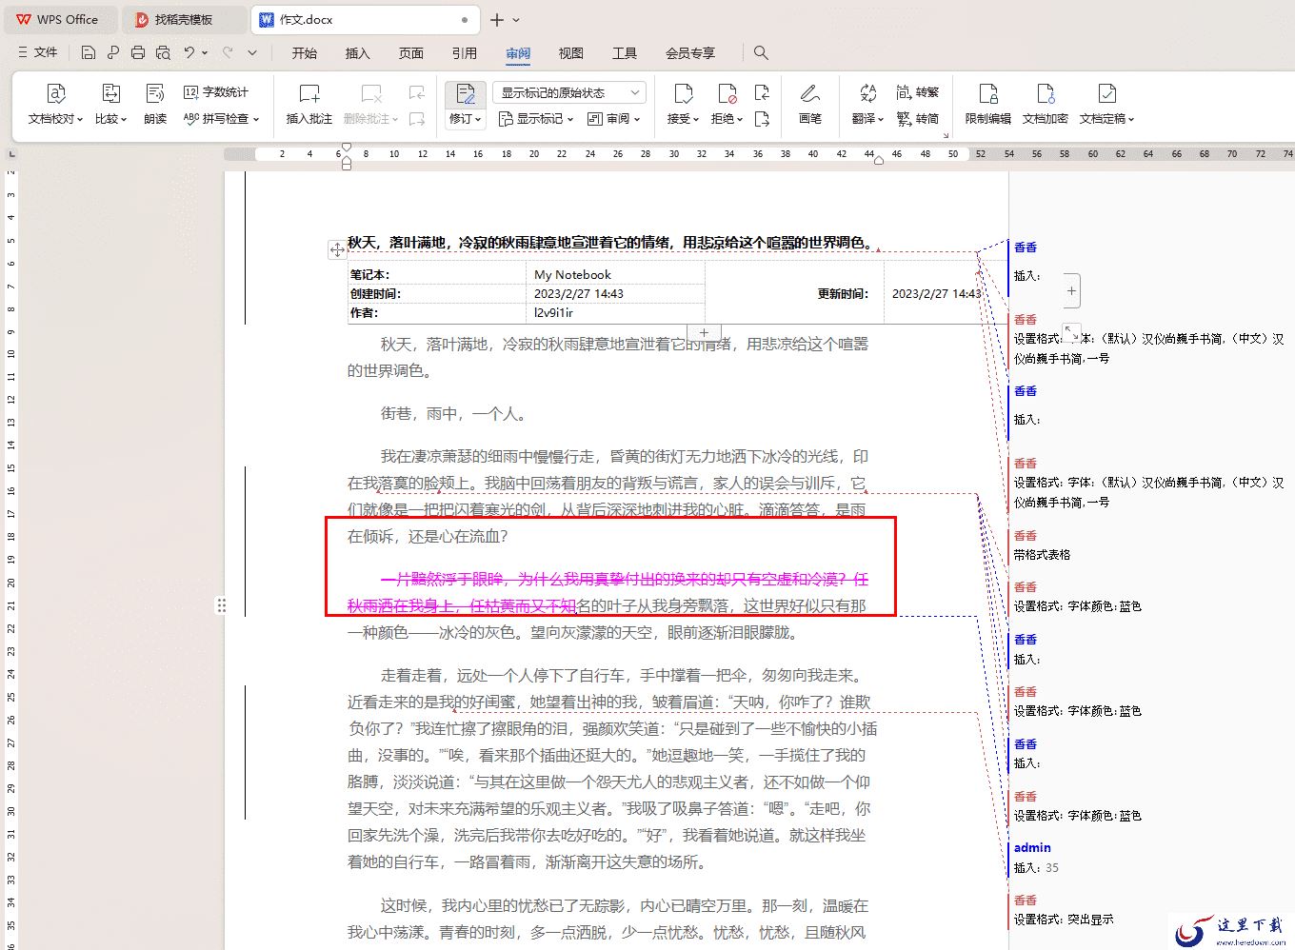The height and width of the screenshot is (950, 1295).
Task: Expand the undo history dropdown arrow
Action: pyautogui.click(x=205, y=53)
